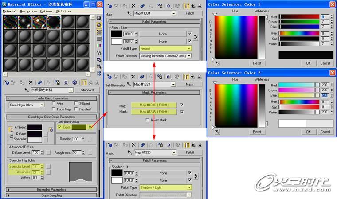Expand Extended Parameters rollout
The image size is (337, 199).
[x=51, y=190]
